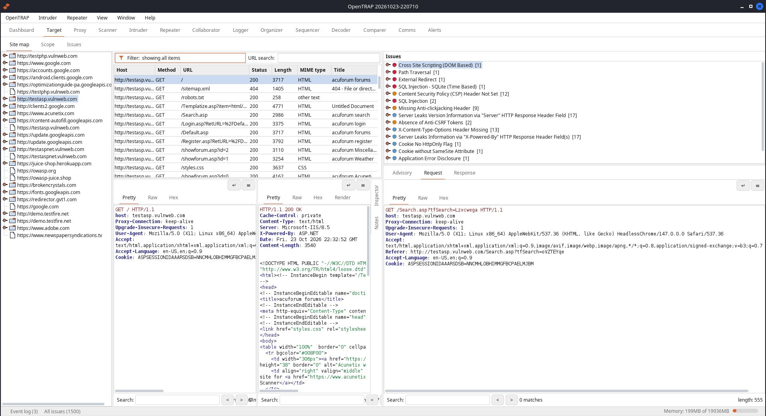Click the memory usage indicator bar
This screenshot has height=416, width=766.
744,411
